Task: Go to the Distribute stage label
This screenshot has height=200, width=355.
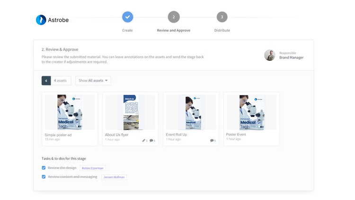Action: [x=222, y=30]
